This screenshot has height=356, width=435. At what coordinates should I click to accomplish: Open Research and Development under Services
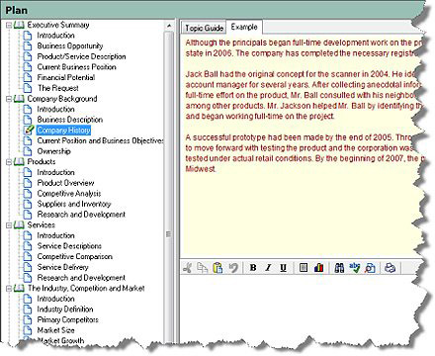(x=81, y=278)
